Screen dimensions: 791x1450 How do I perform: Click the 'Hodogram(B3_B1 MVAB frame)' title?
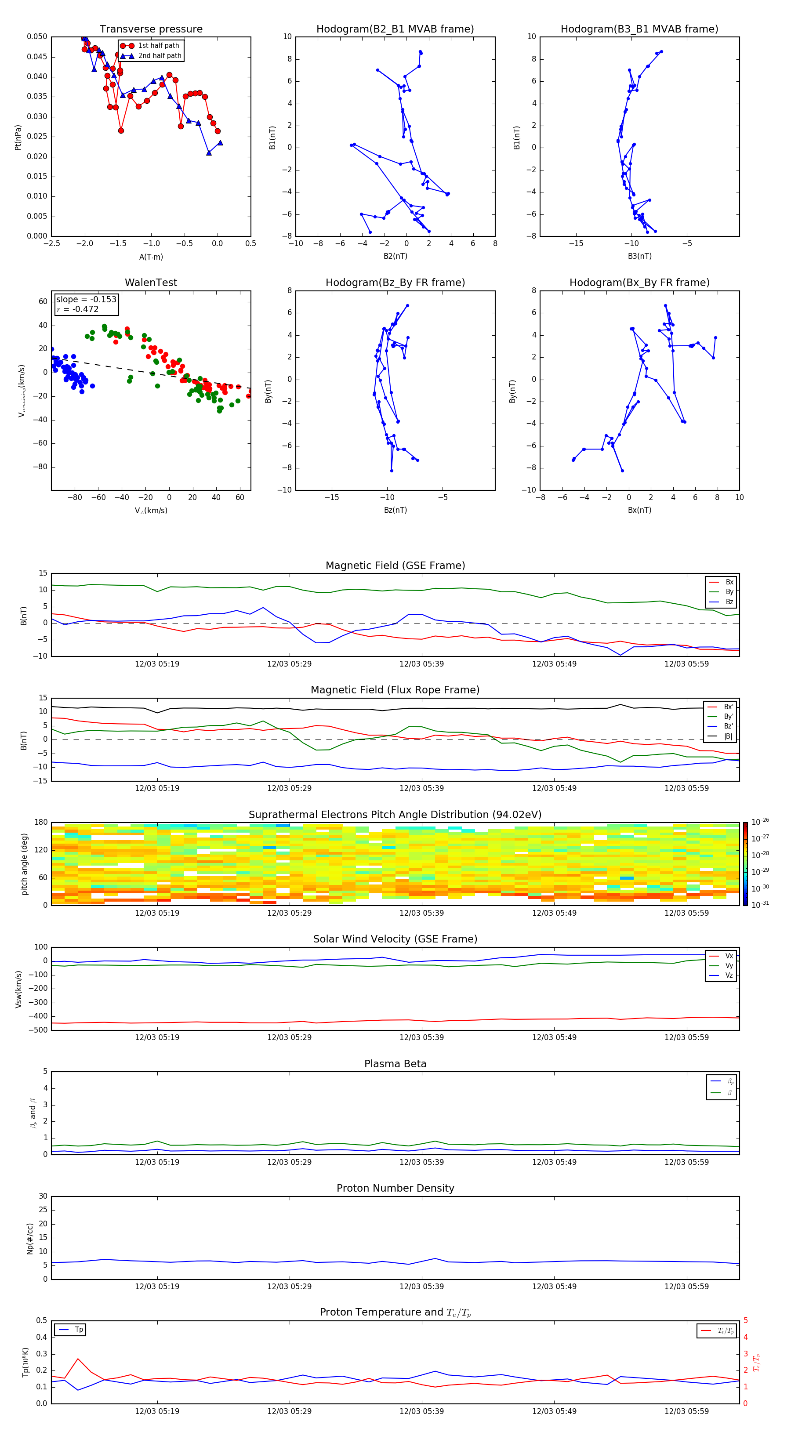point(639,29)
